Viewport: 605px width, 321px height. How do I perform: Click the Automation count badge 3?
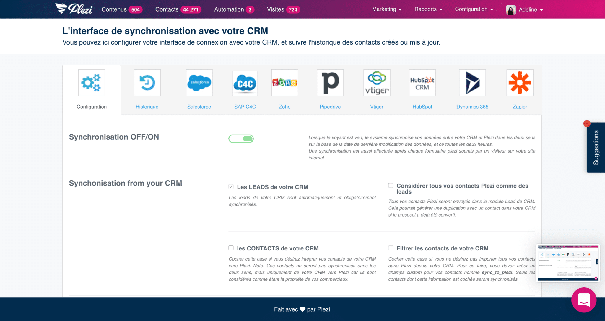[250, 10]
